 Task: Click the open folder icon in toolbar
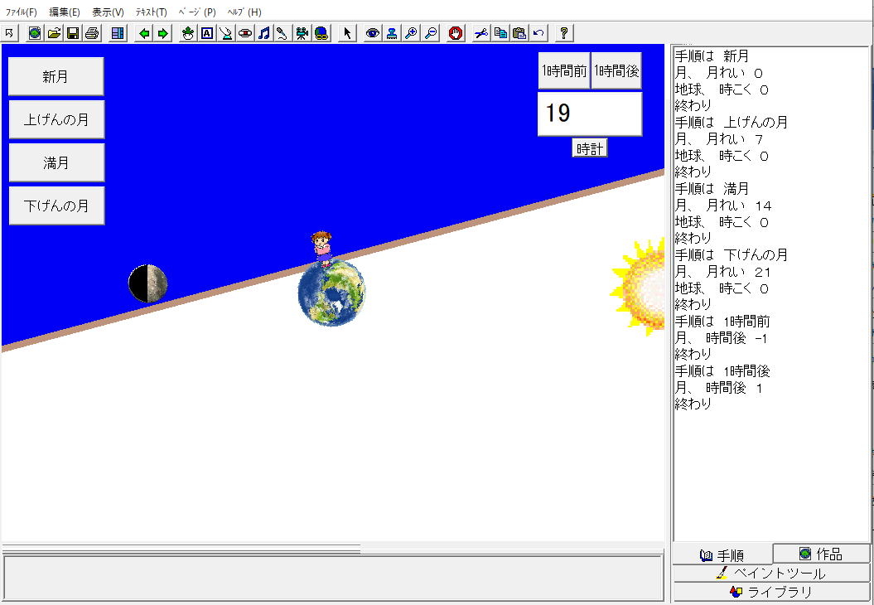[x=54, y=33]
